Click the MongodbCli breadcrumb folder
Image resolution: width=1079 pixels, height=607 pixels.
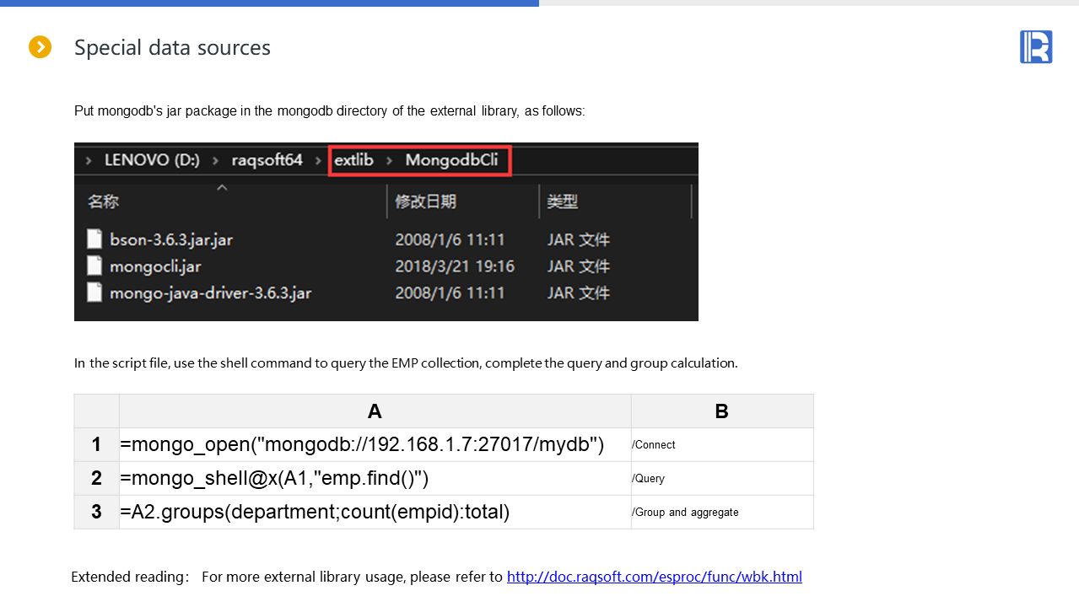coord(451,160)
